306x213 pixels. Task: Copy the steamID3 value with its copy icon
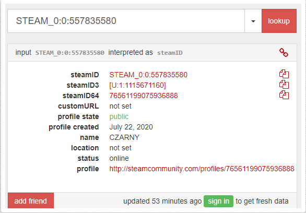(284, 85)
